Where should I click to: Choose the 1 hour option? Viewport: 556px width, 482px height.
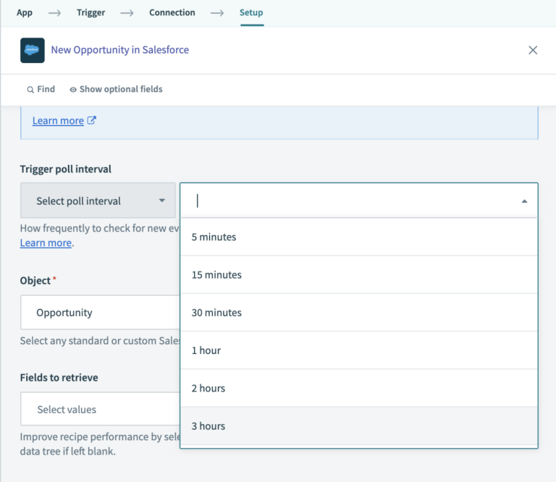click(x=359, y=350)
